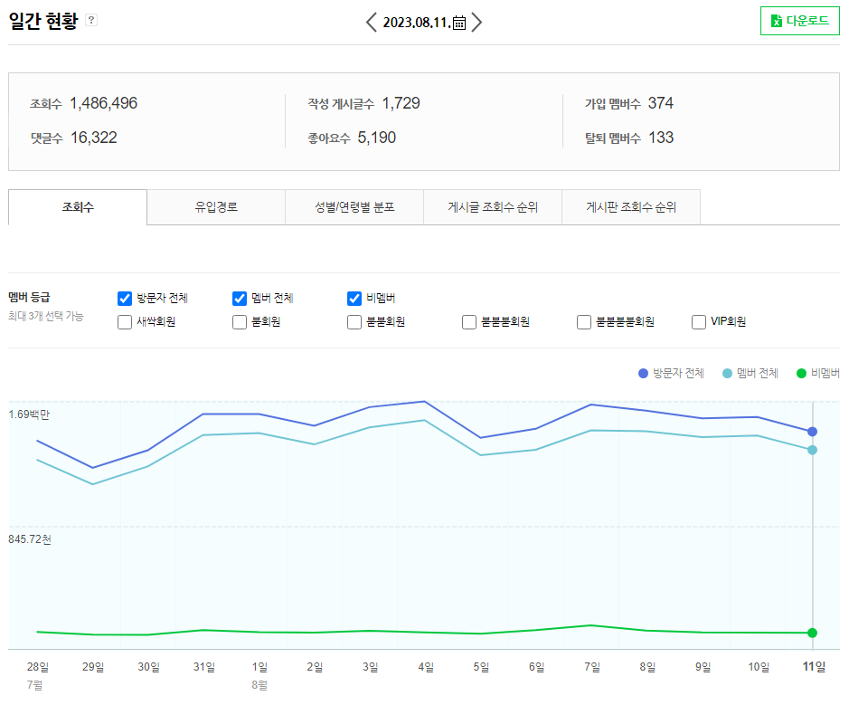Image resolution: width=849 pixels, height=705 pixels.
Task: Uncheck the 비멤버 checkbox
Action: click(x=354, y=299)
